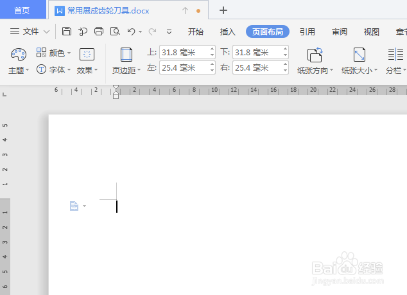Select the 页面布局 ribbon tab
Image resolution: width=407 pixels, height=295 pixels.
[268, 31]
